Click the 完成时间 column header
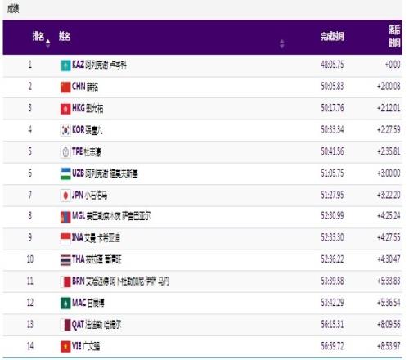 [332, 36]
